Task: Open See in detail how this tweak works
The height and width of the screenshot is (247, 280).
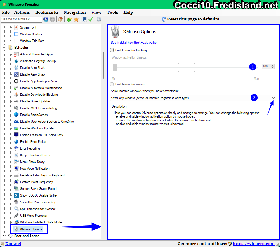Action: pyautogui.click(x=134, y=43)
